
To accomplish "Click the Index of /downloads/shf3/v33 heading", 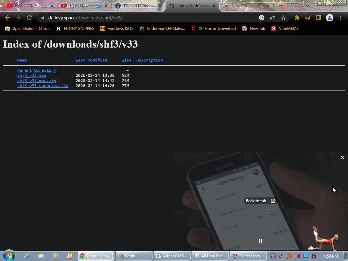I will 70,44.
